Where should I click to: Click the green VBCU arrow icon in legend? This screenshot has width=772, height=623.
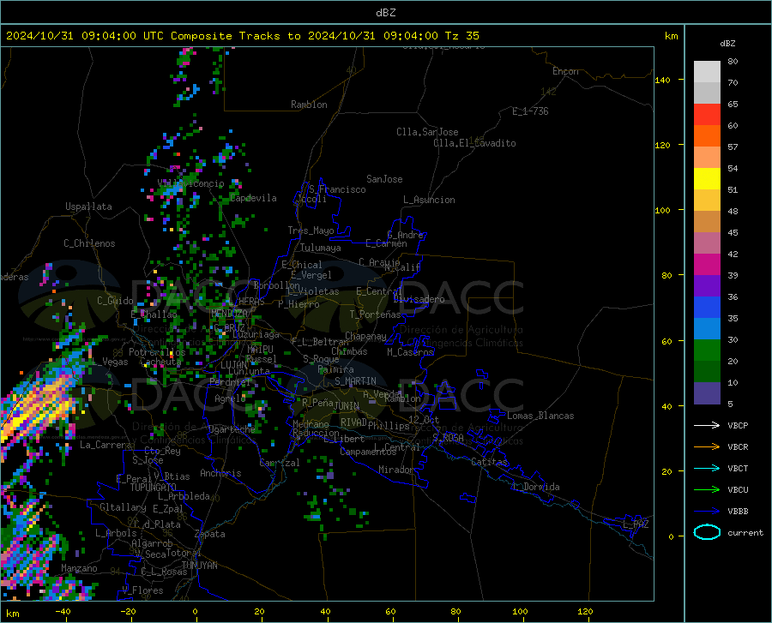[x=707, y=490]
